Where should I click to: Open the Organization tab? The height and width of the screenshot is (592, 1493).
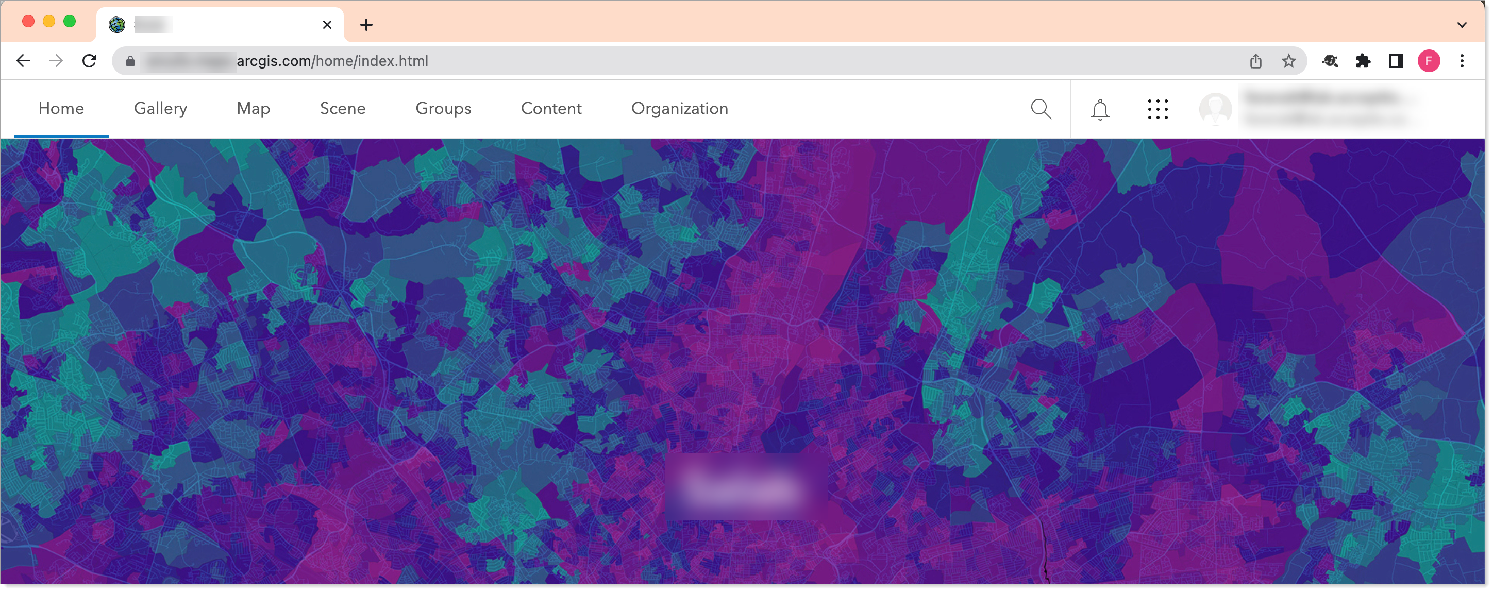tap(679, 108)
